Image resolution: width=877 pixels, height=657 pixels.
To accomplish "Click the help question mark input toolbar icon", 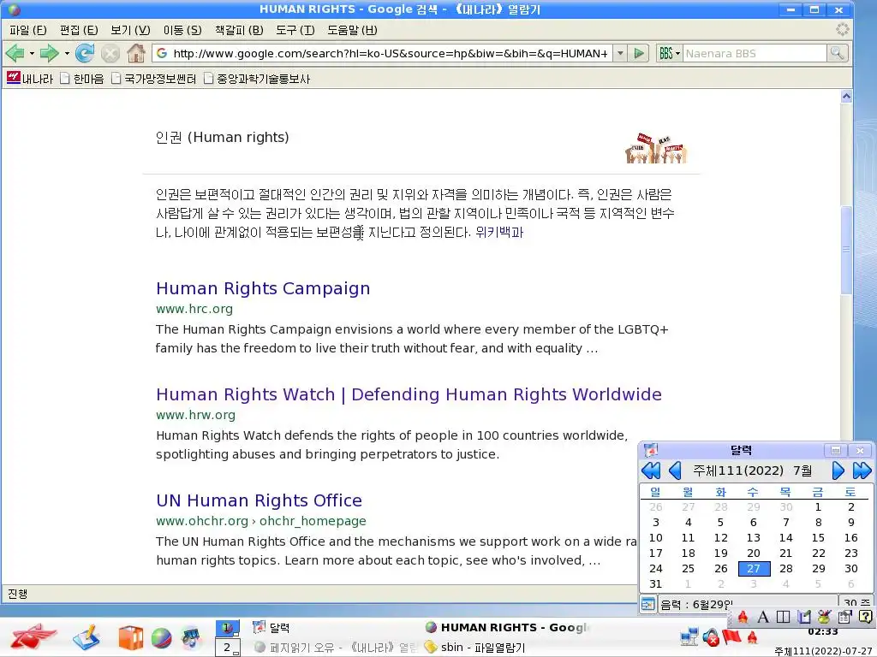I will [865, 617].
